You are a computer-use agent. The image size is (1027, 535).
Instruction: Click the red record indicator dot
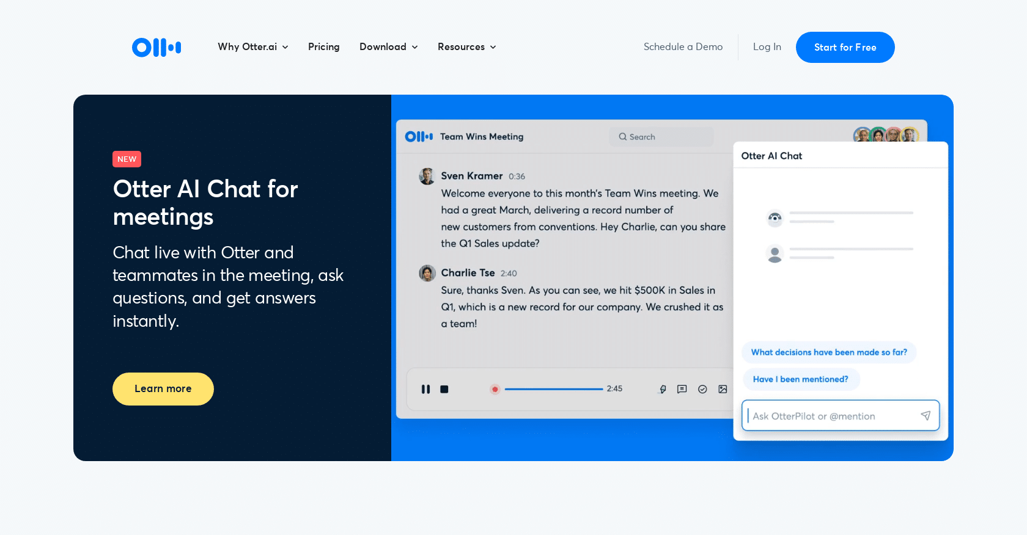(495, 389)
